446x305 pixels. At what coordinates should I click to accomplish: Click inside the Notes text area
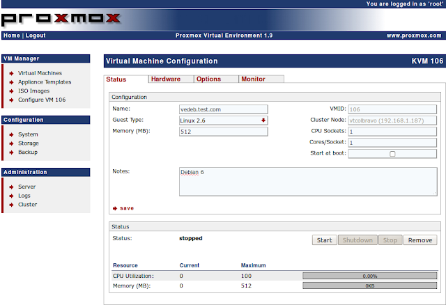(x=308, y=182)
